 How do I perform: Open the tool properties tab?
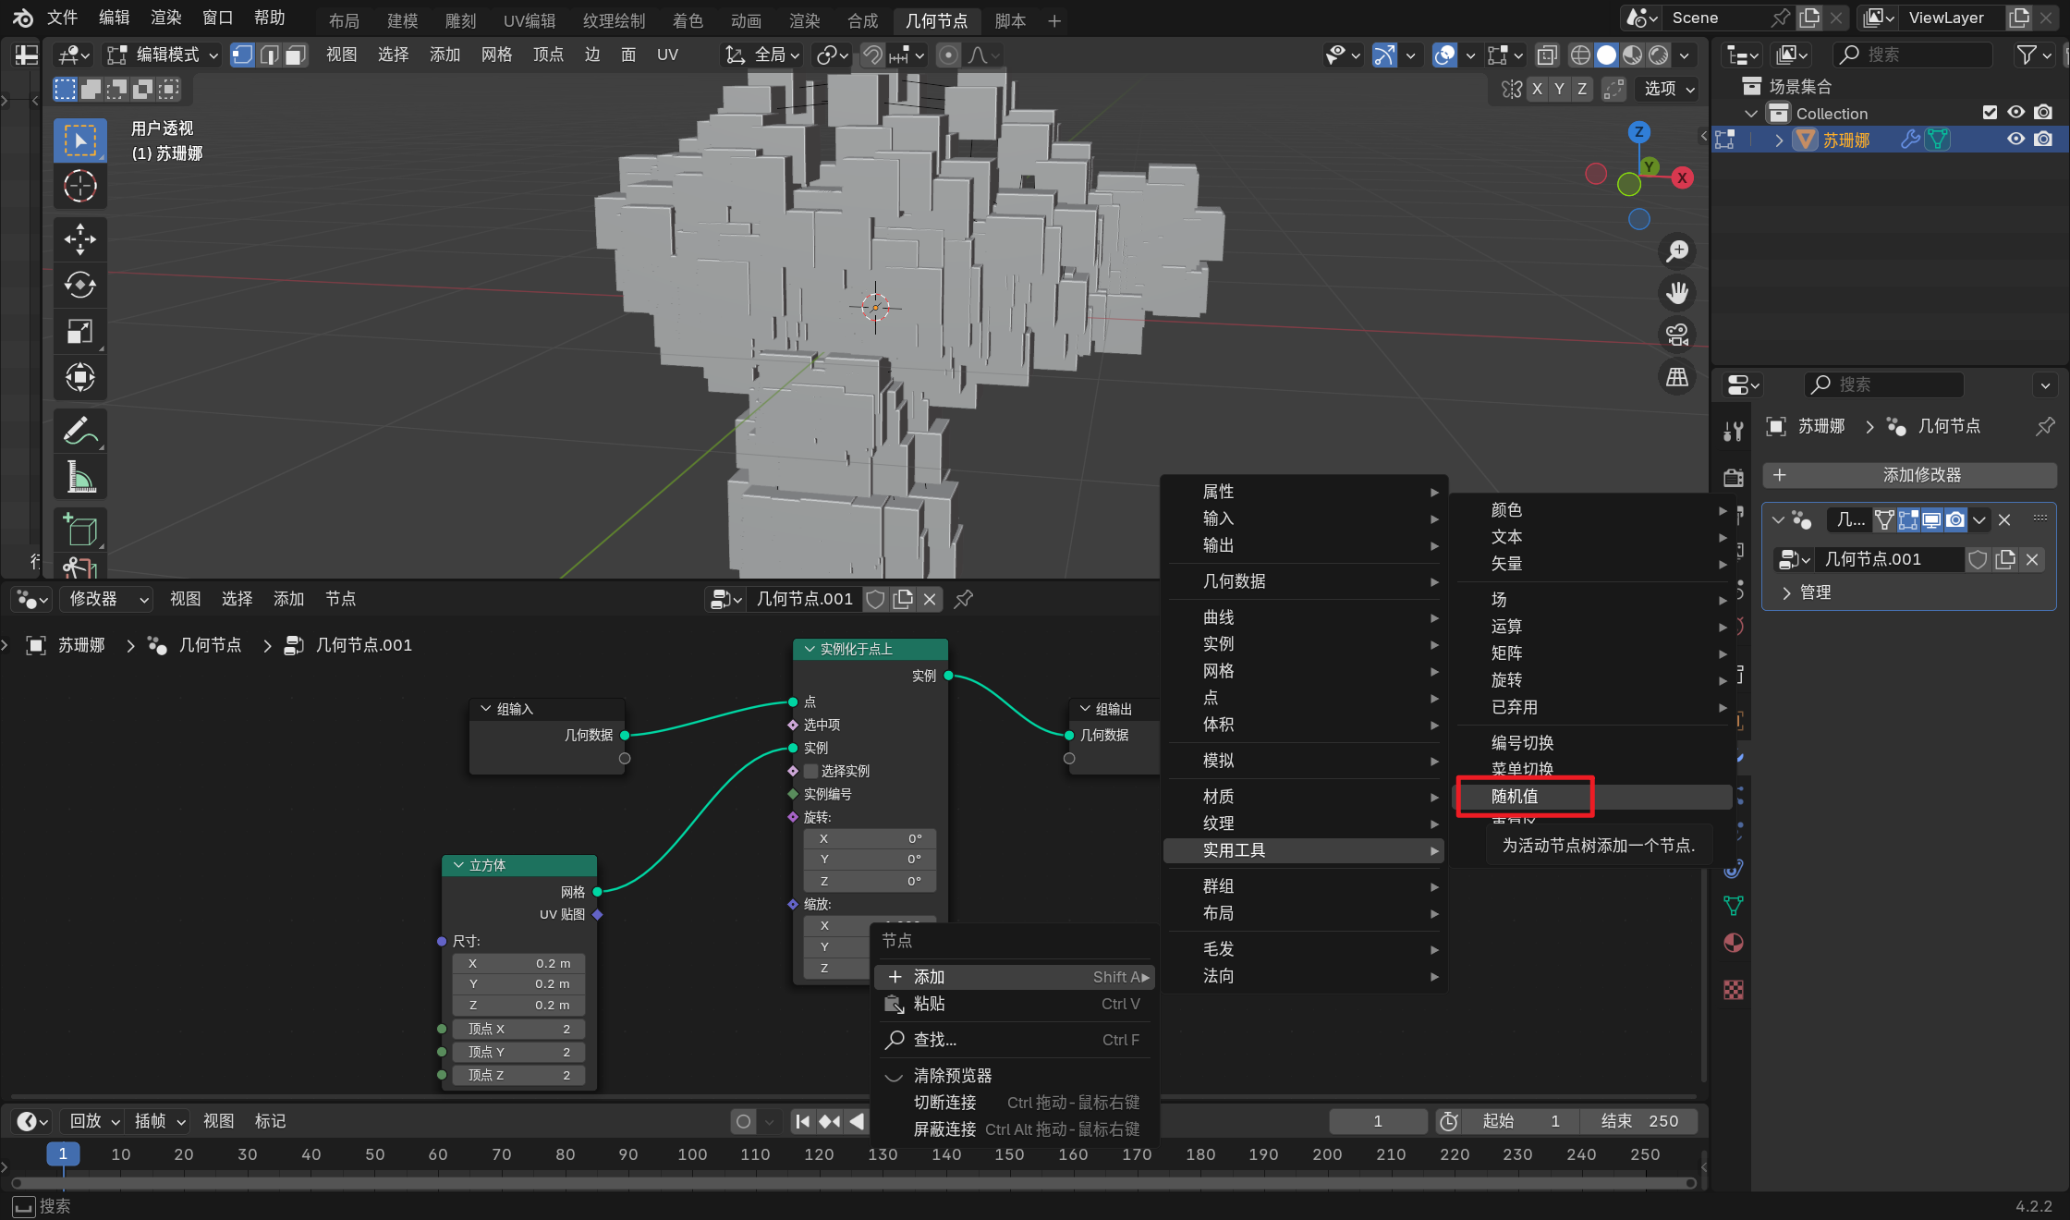point(1734,432)
